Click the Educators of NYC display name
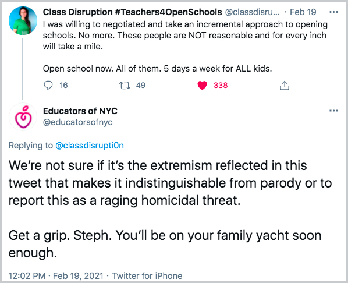The image size is (348, 283). pos(80,111)
